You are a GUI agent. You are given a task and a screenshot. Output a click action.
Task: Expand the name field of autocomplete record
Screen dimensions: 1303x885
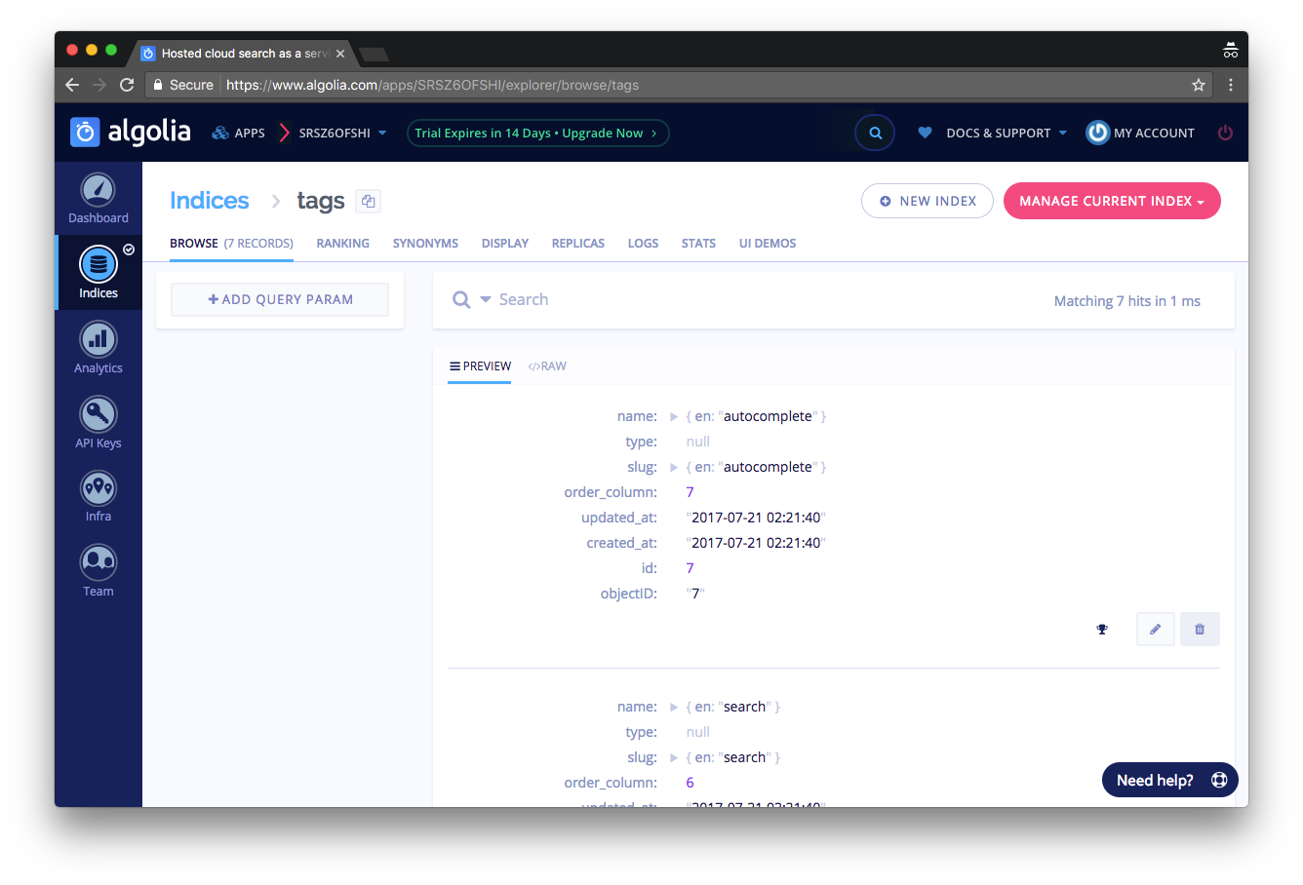pos(673,416)
